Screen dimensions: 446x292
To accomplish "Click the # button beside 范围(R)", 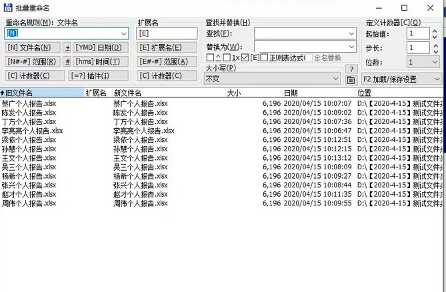I will tap(67, 61).
